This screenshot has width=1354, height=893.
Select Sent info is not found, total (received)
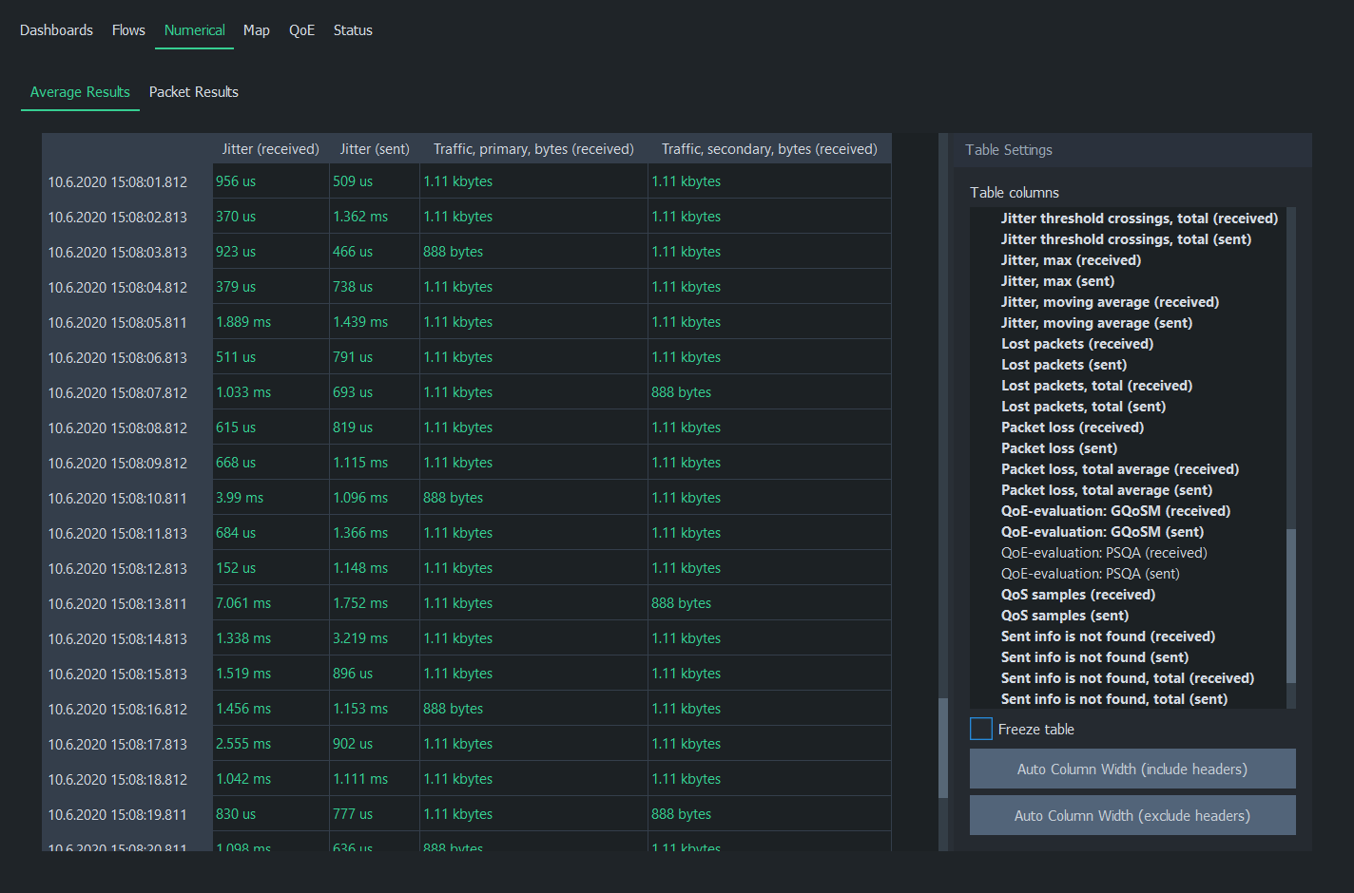point(1128,678)
